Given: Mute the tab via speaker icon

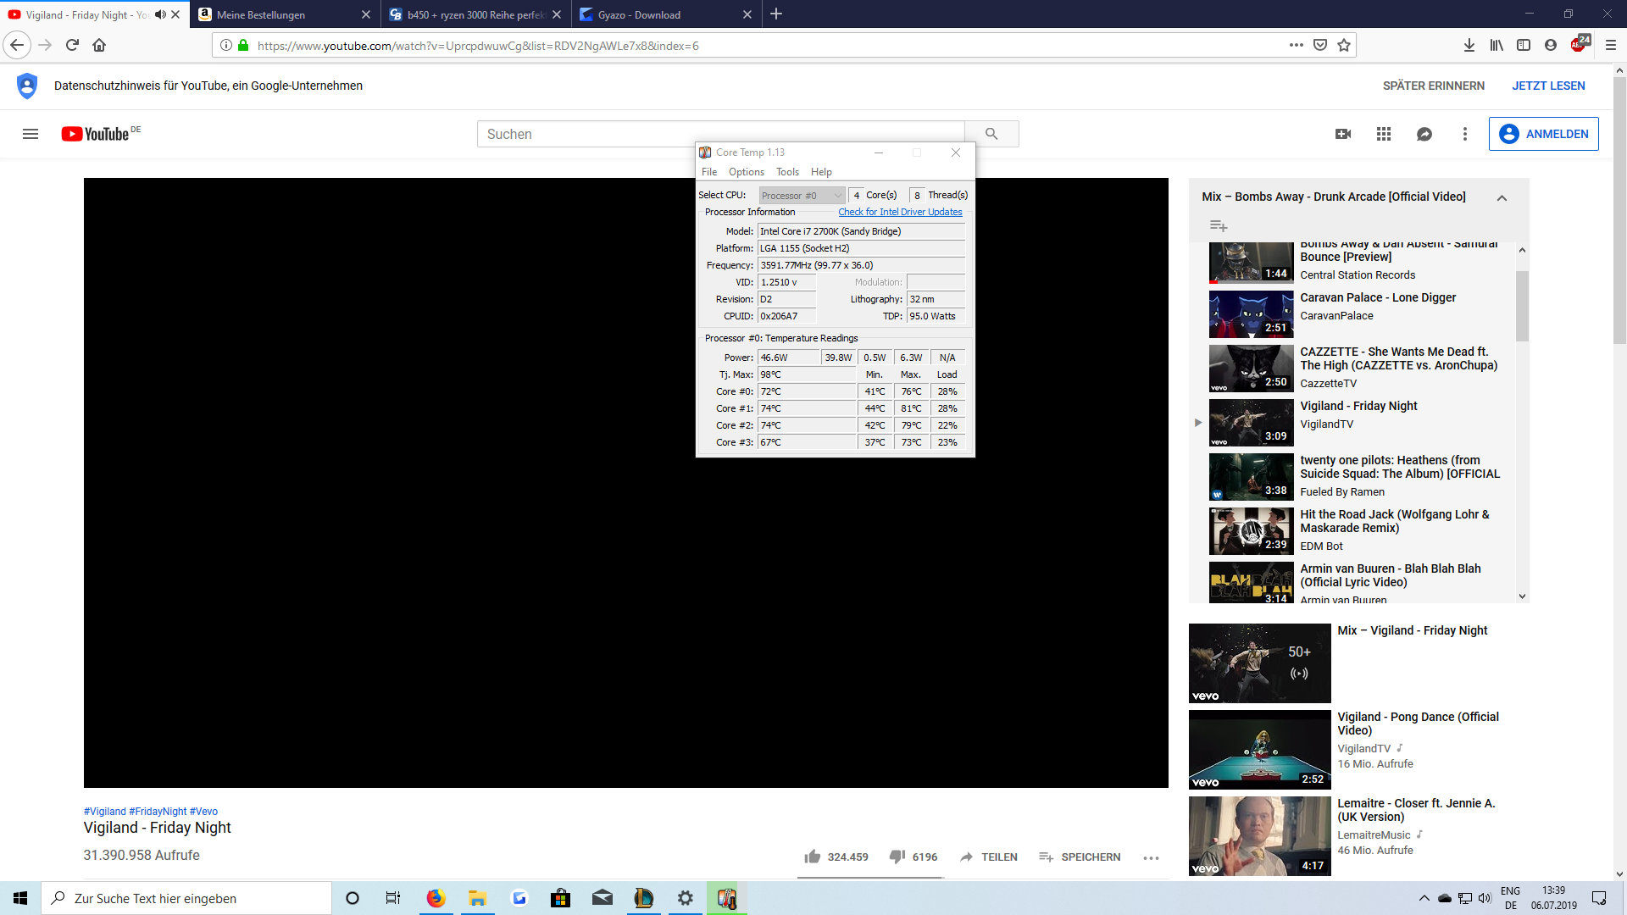Looking at the screenshot, I should (160, 14).
